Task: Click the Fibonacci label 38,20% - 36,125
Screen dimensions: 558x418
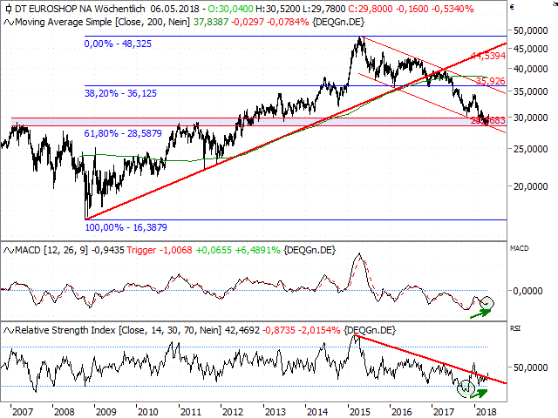Action: pos(120,93)
